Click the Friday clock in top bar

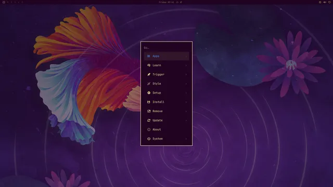(166, 2)
